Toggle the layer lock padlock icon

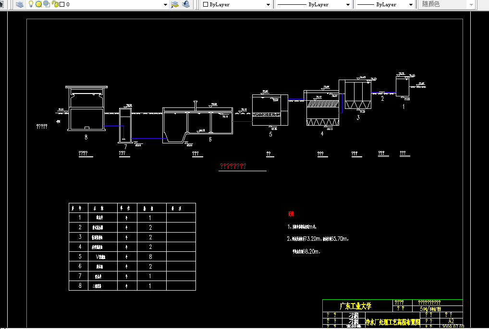[55, 4]
